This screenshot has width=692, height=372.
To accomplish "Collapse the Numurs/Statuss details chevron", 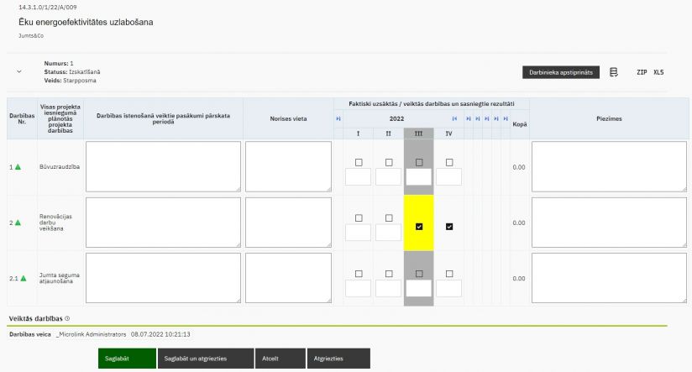I will click(19, 72).
